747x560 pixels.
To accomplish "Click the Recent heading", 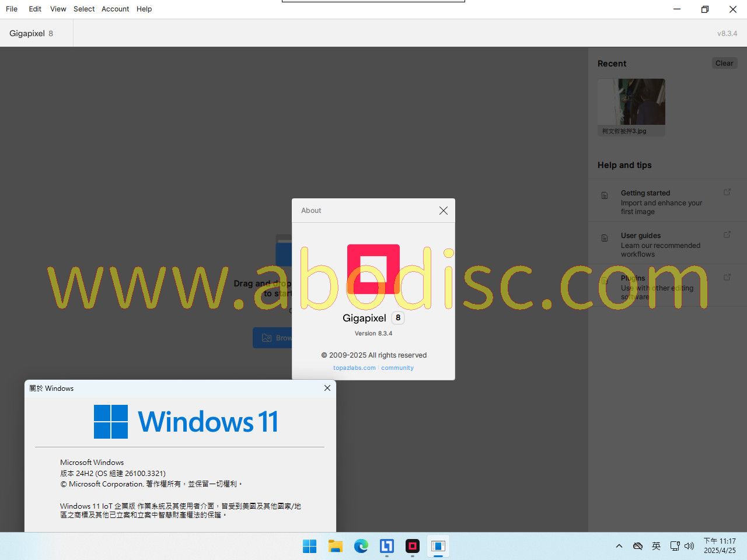I will pyautogui.click(x=612, y=64).
